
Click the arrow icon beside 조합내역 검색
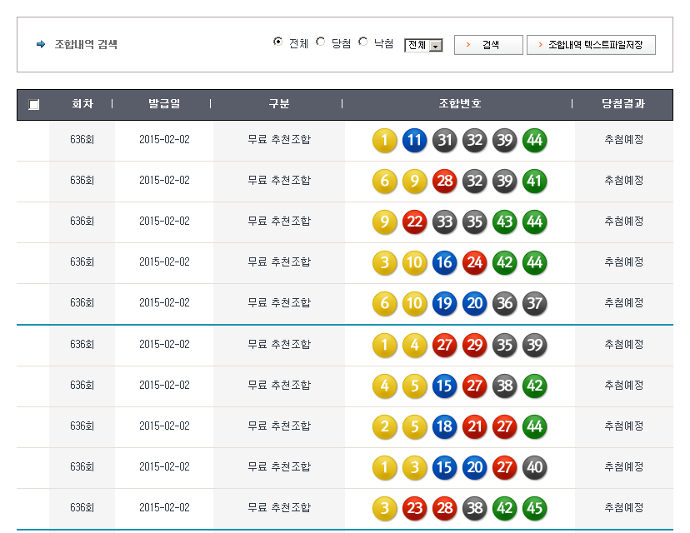(41, 44)
